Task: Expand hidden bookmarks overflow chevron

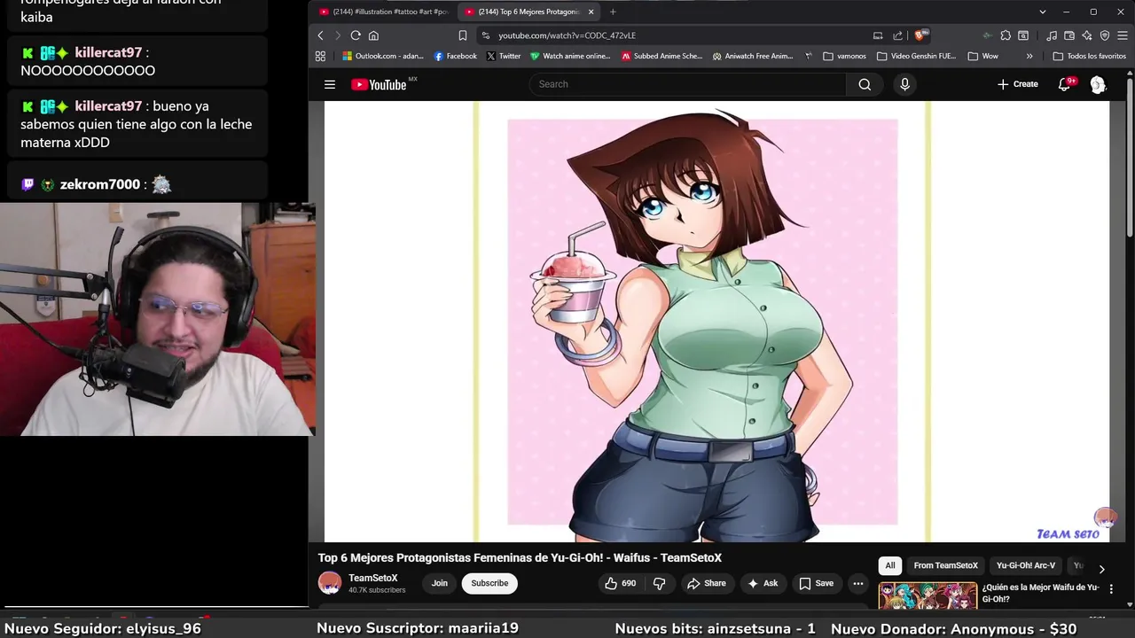Action: [1029, 56]
